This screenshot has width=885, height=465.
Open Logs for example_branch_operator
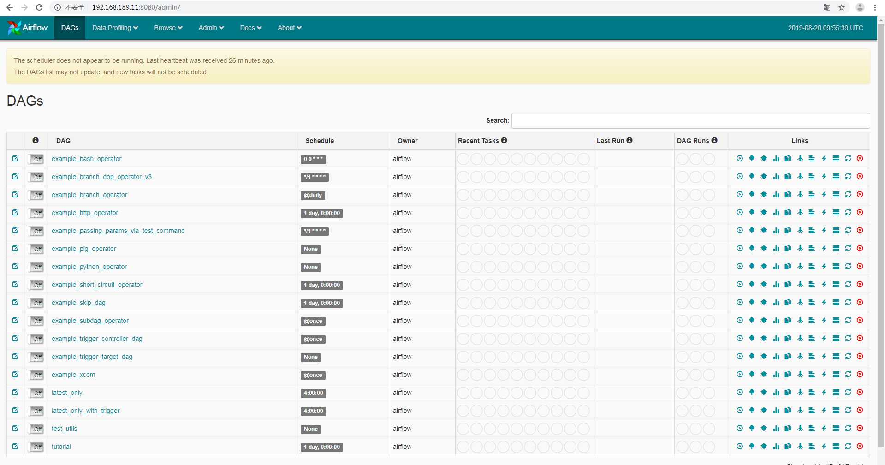pos(836,194)
